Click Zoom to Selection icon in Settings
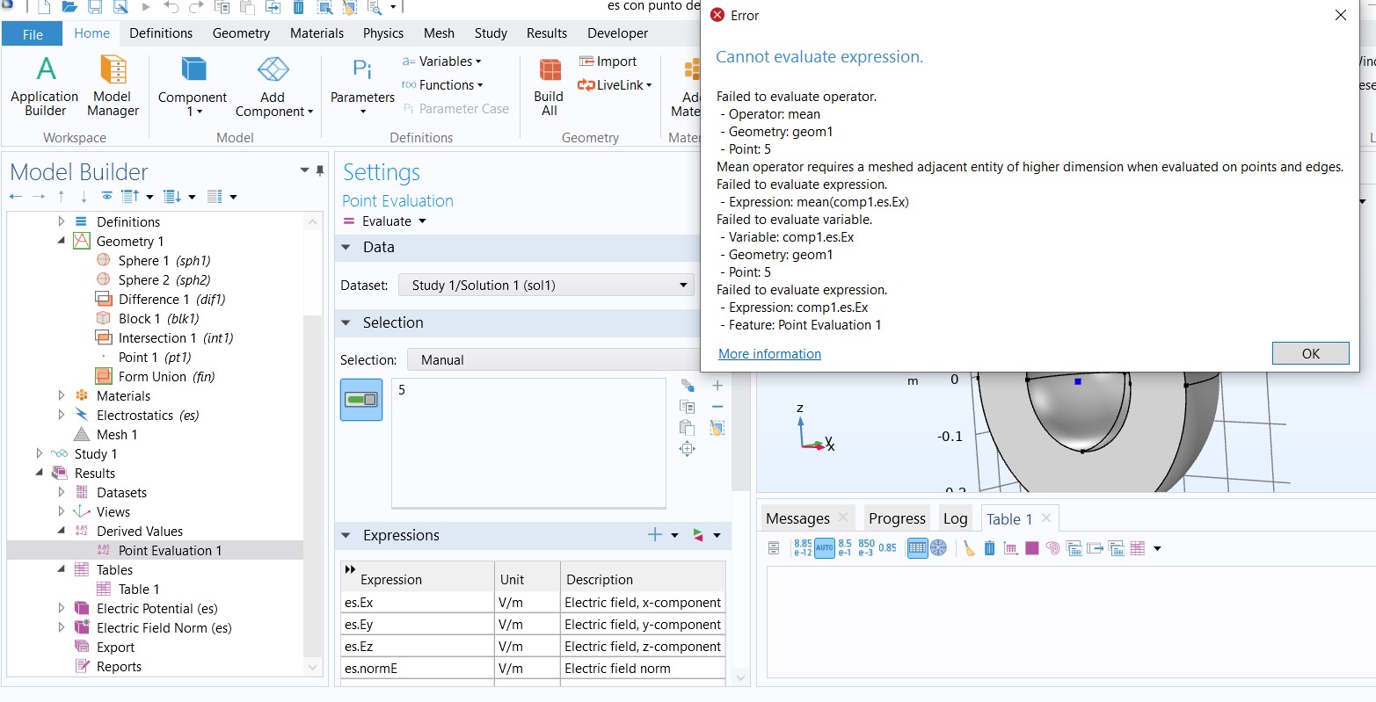1376x702 pixels. pos(688,449)
